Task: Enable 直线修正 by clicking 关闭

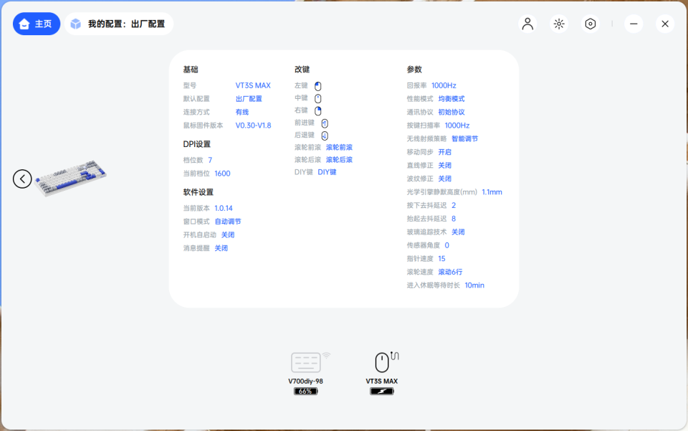Action: (x=444, y=165)
